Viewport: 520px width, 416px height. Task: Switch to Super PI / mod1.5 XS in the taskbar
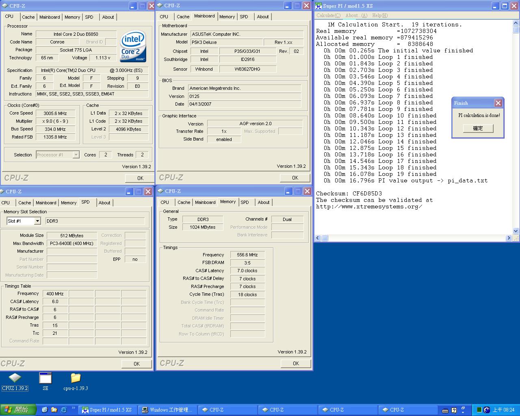point(107,410)
